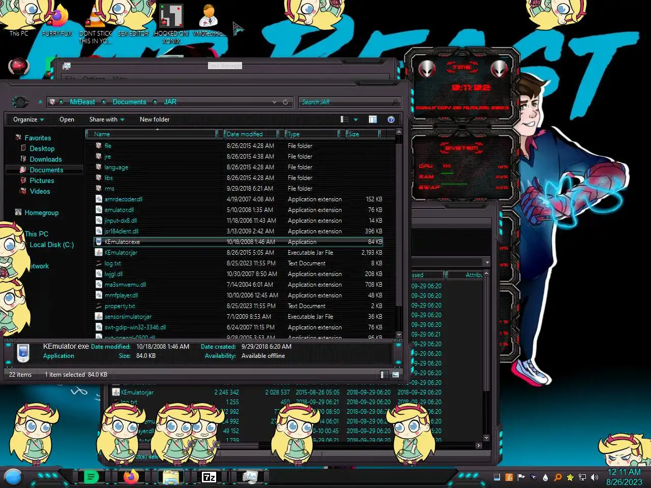Open File Explorer taskbar button

[x=170, y=477]
